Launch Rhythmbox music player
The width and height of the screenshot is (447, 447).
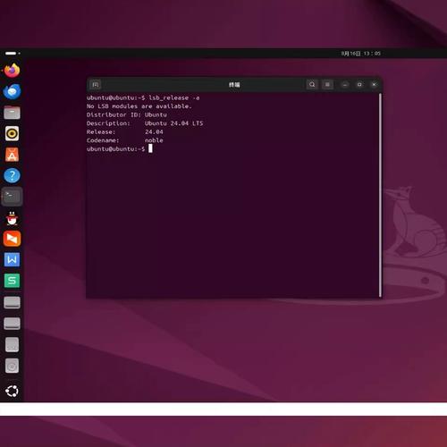(12, 133)
